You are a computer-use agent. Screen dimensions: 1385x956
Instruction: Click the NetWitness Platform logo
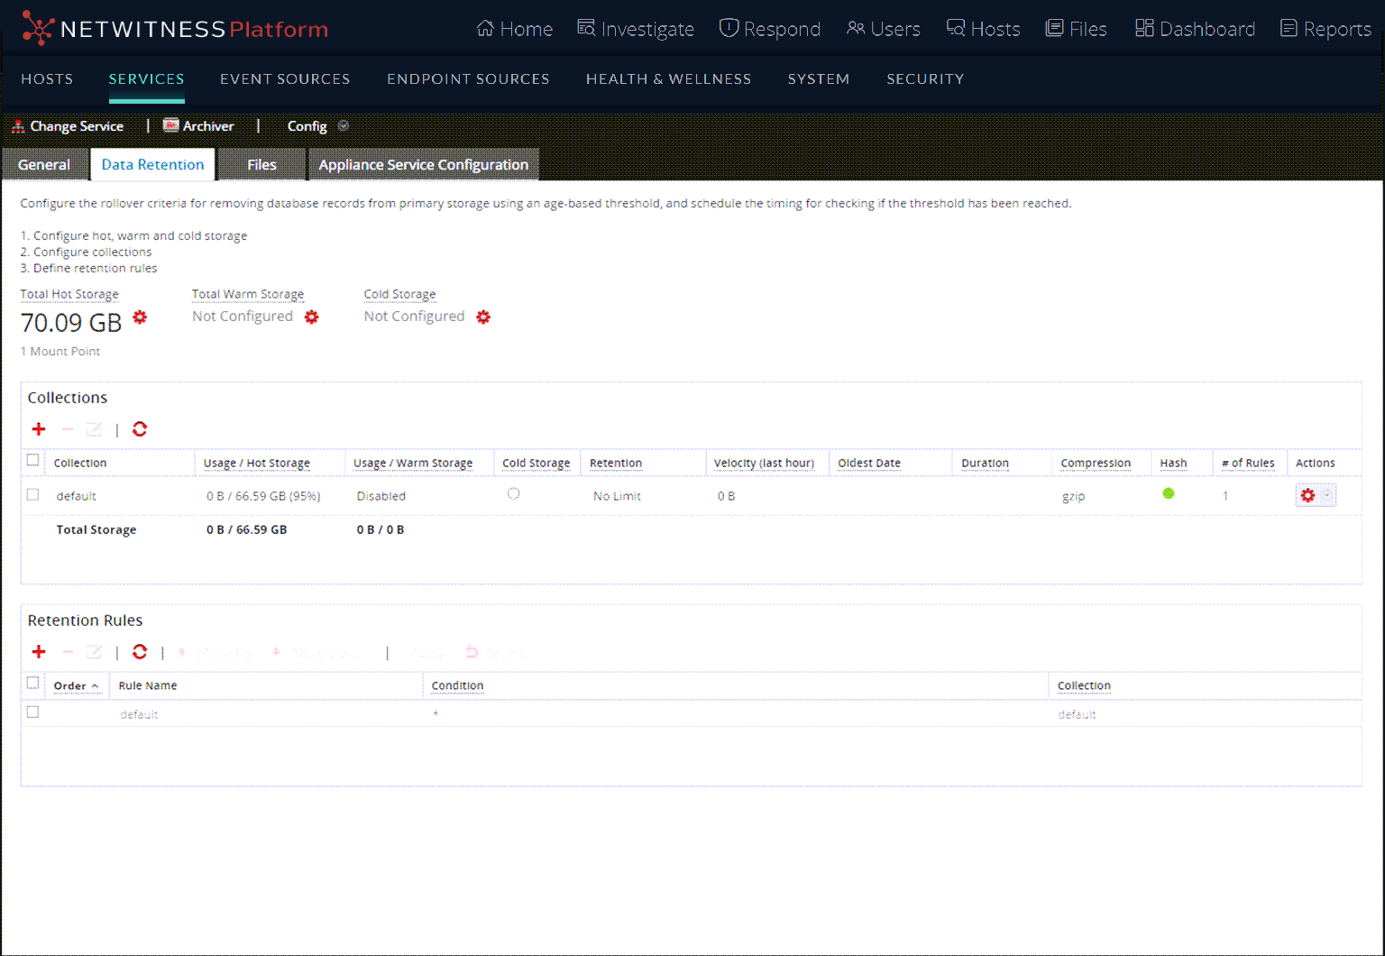click(x=175, y=29)
